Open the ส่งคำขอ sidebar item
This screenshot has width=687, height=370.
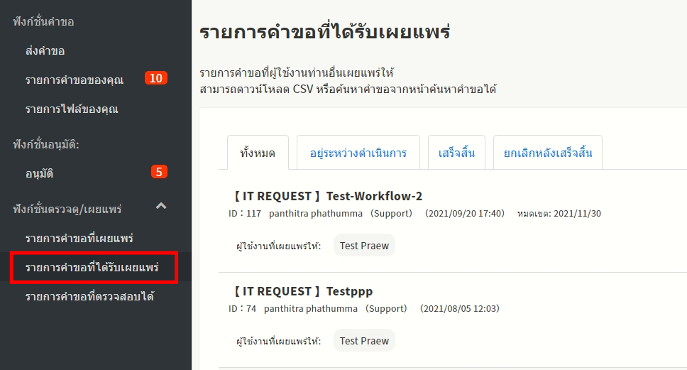click(45, 51)
